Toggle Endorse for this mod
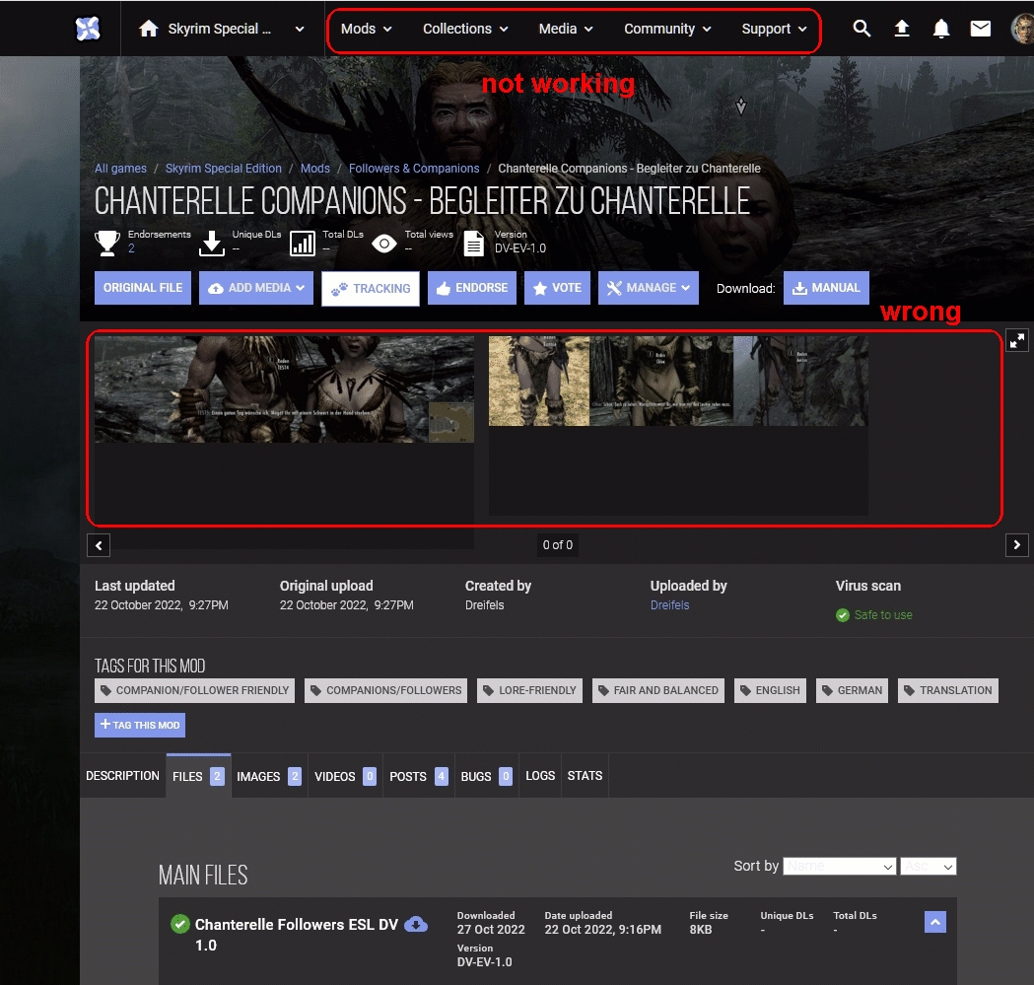1034x985 pixels. pos(472,288)
